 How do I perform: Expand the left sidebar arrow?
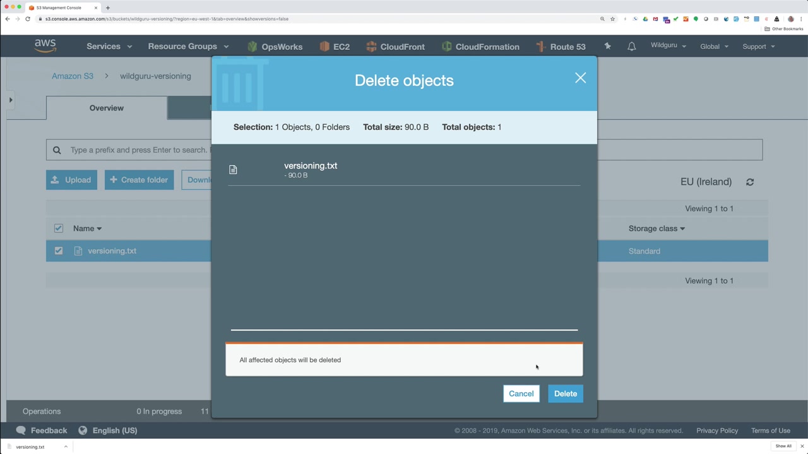coord(11,100)
